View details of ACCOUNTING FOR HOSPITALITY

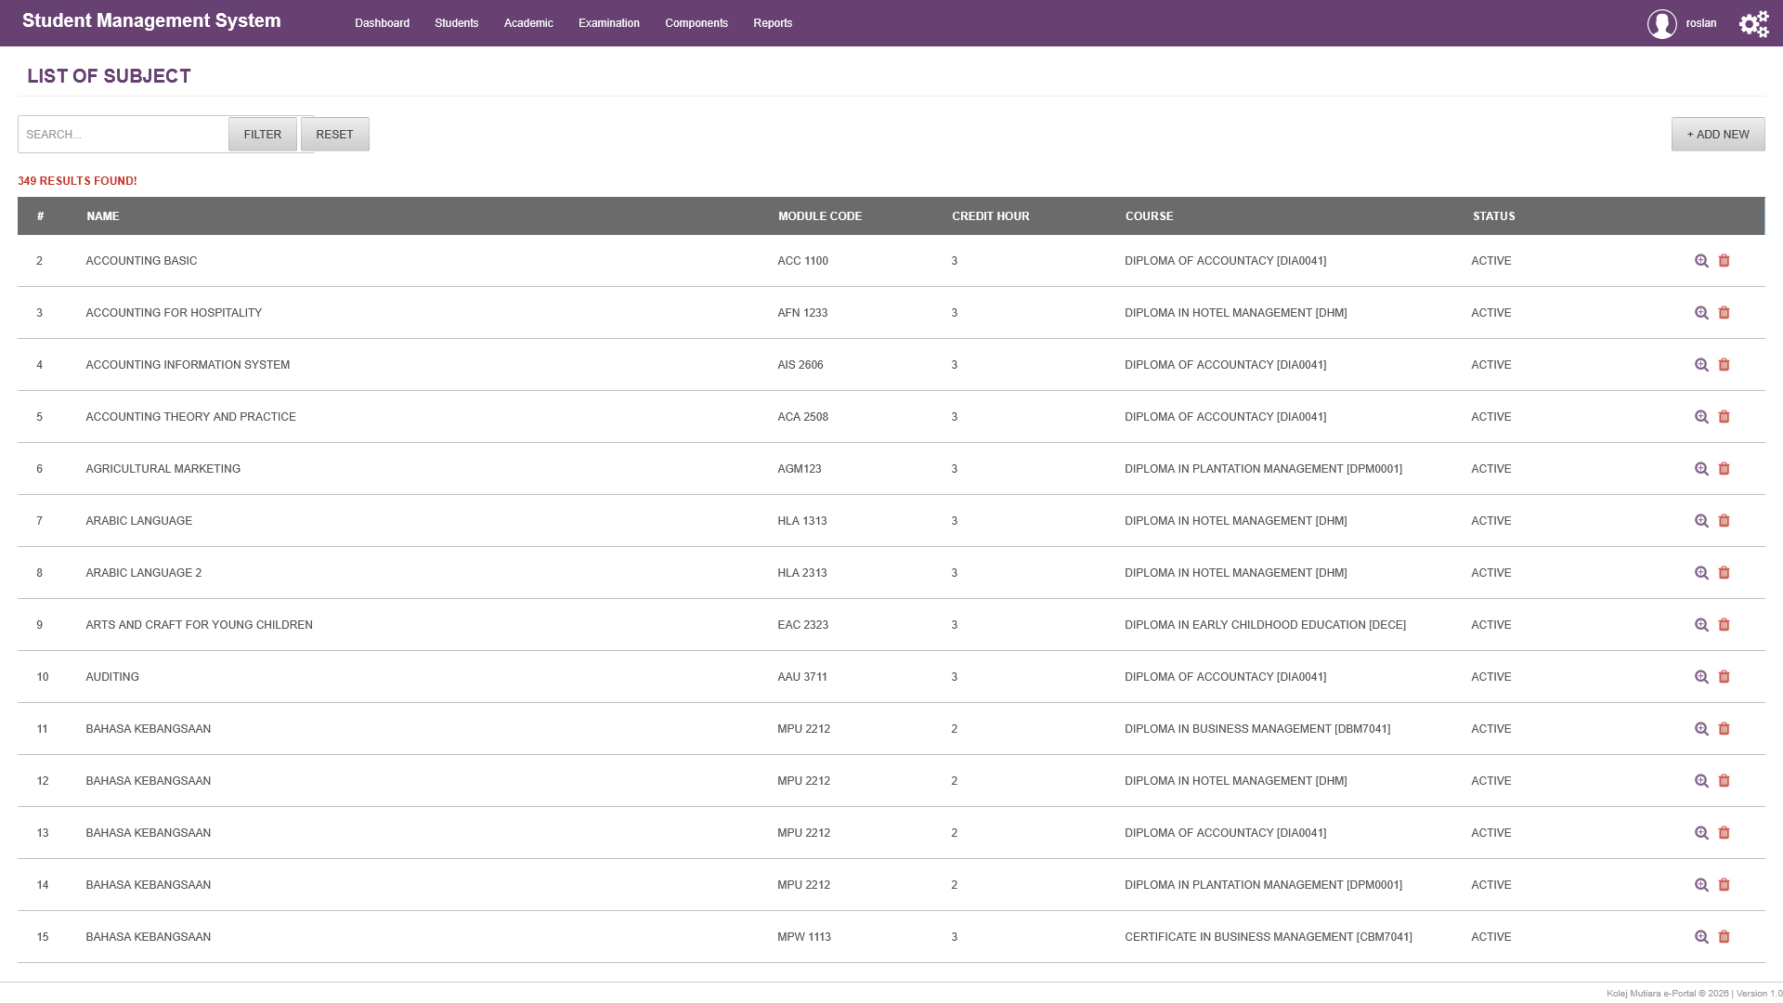[x=1701, y=313]
